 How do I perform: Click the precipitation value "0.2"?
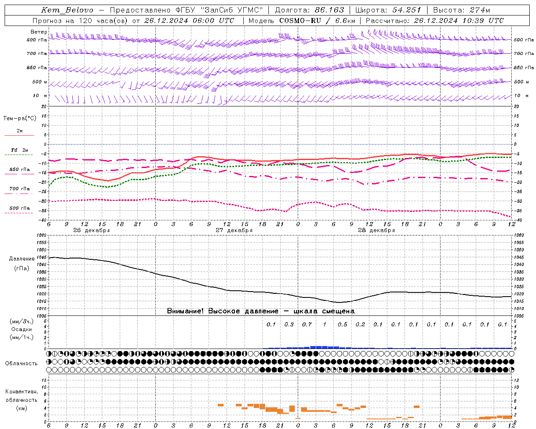(360, 325)
